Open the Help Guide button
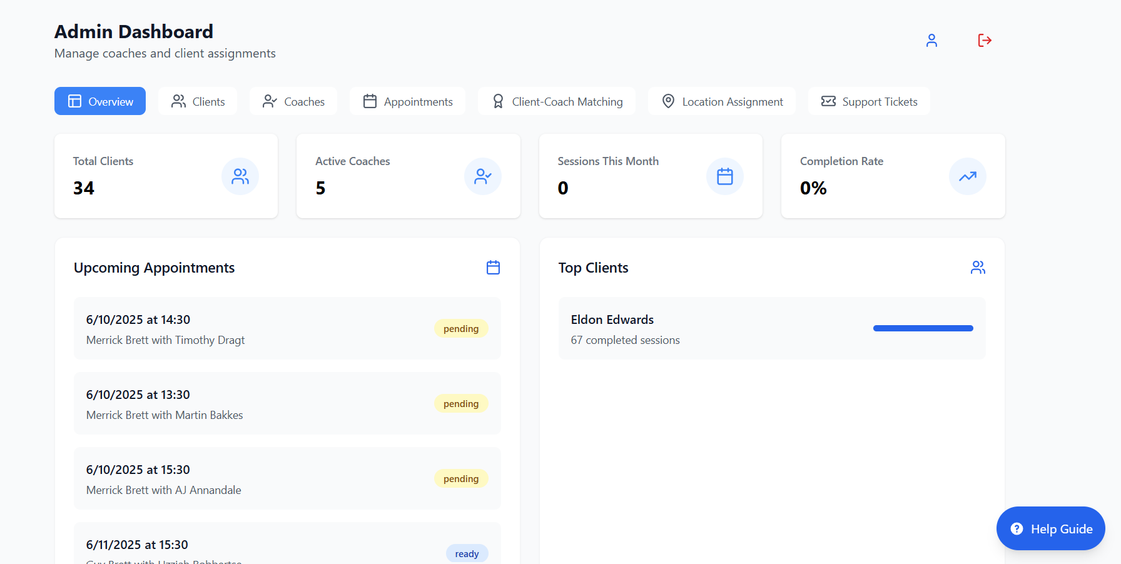This screenshot has width=1121, height=564. (1051, 529)
